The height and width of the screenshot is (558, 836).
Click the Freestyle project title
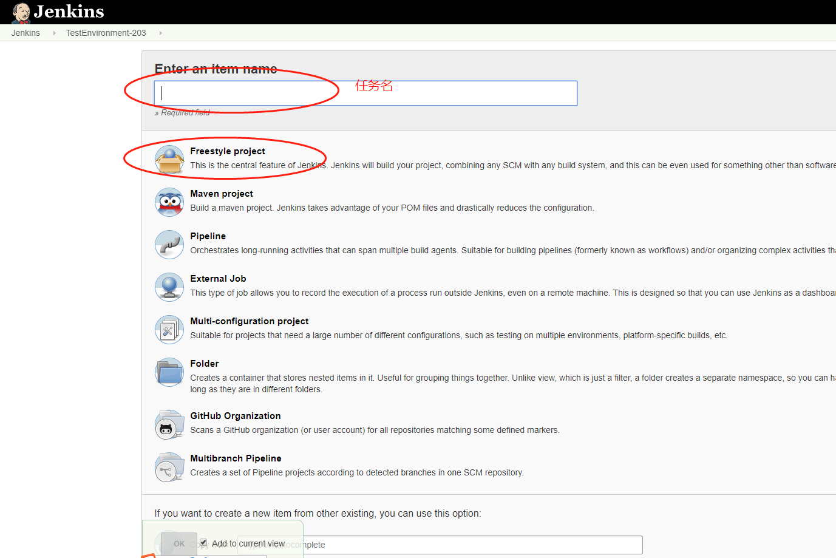(228, 151)
